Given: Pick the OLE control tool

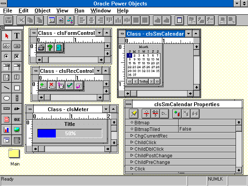Looking at the screenshot, I should tap(17, 119).
